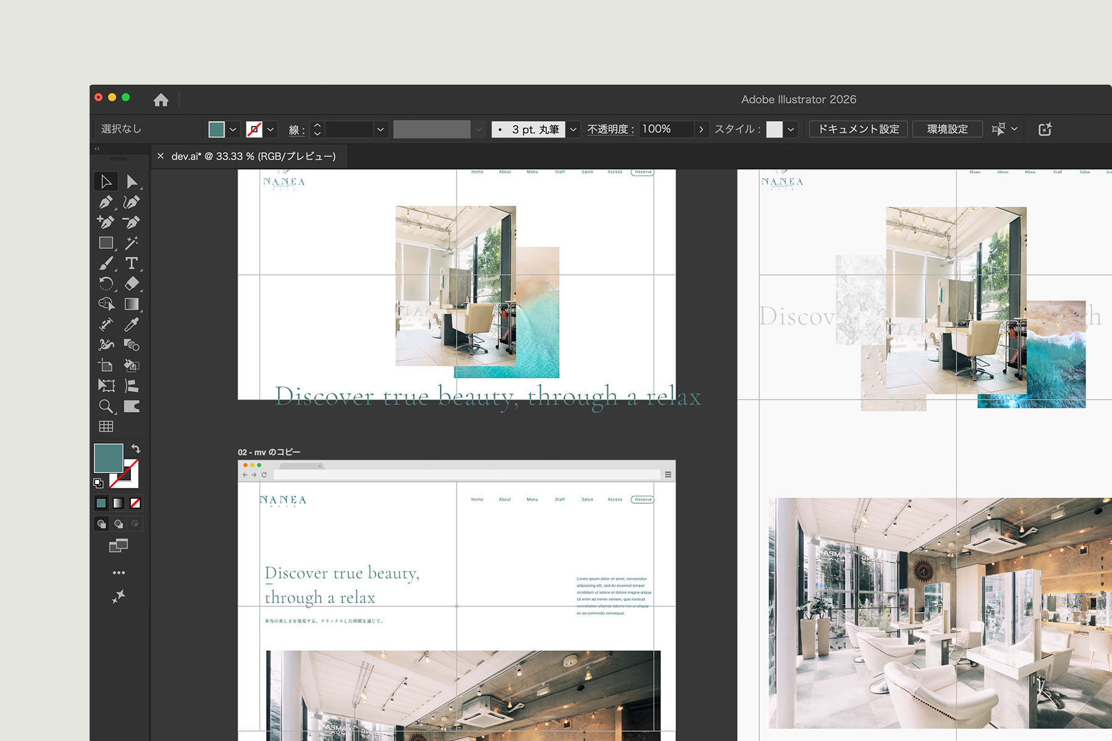Open the brush definition dropdown
Viewport: 1112px width, 741px height.
(573, 129)
